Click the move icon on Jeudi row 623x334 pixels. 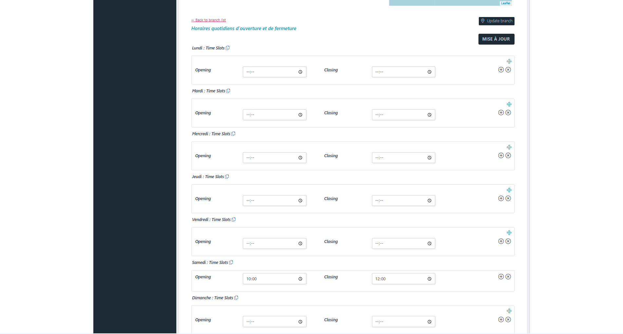(x=509, y=190)
